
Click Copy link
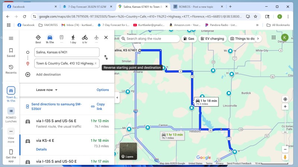click(x=98, y=107)
